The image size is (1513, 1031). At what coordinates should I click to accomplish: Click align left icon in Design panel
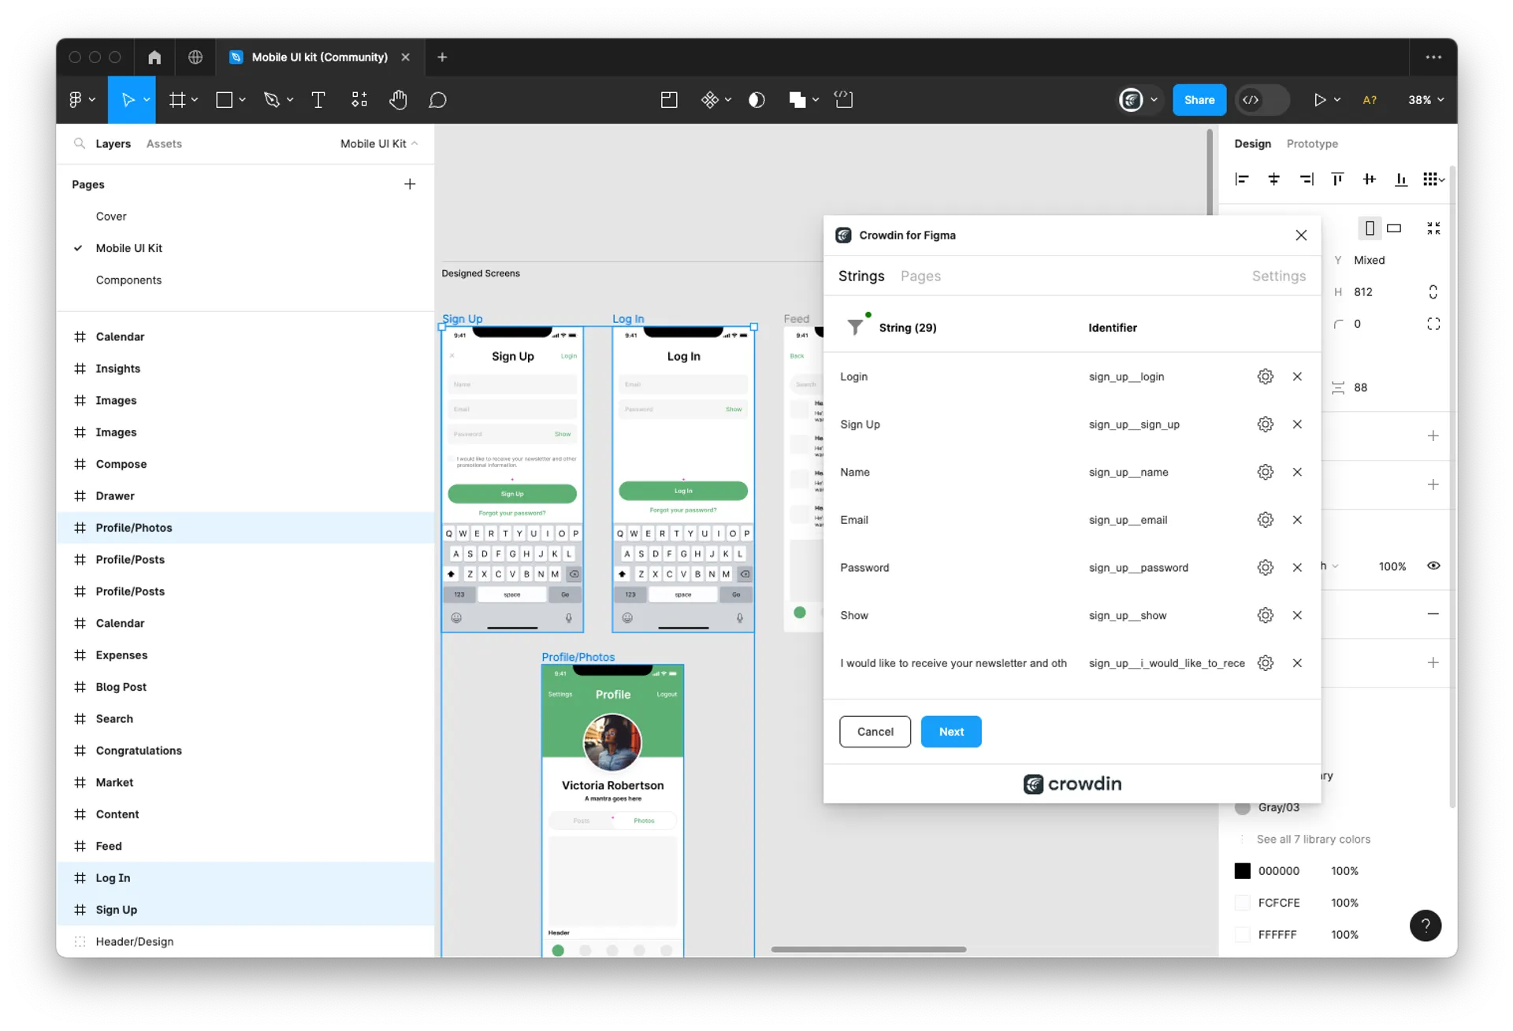(1242, 179)
